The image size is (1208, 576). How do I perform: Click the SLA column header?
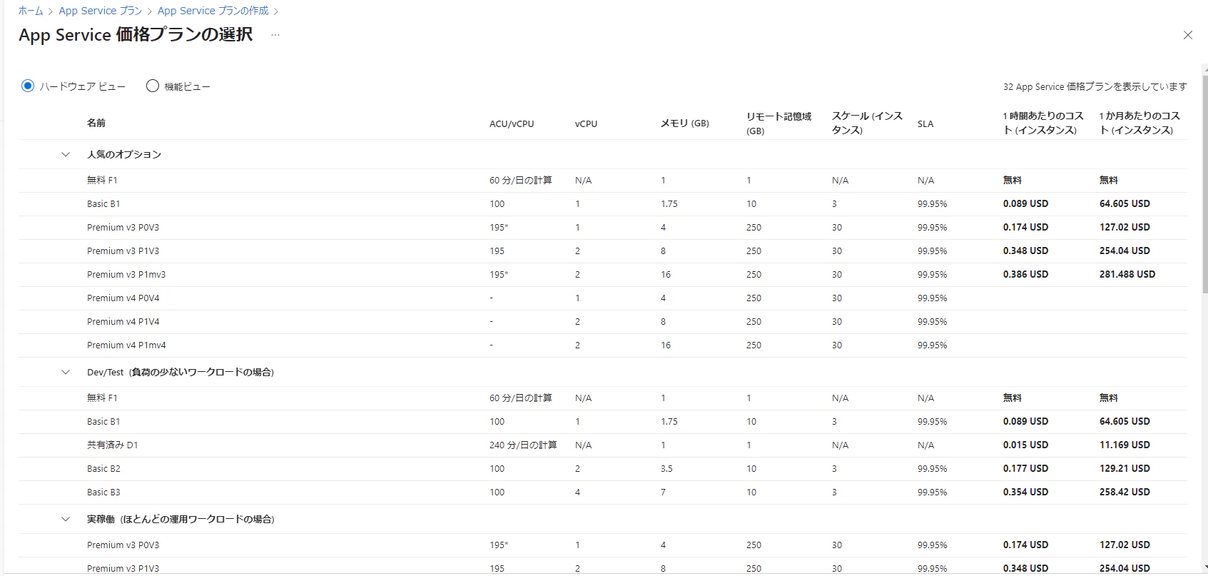point(925,123)
